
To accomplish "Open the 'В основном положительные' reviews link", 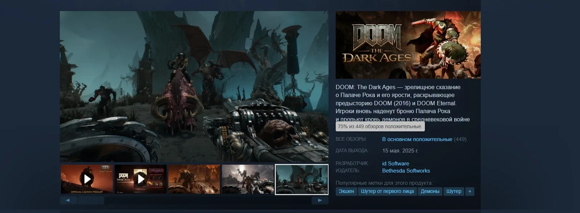I will 417,139.
